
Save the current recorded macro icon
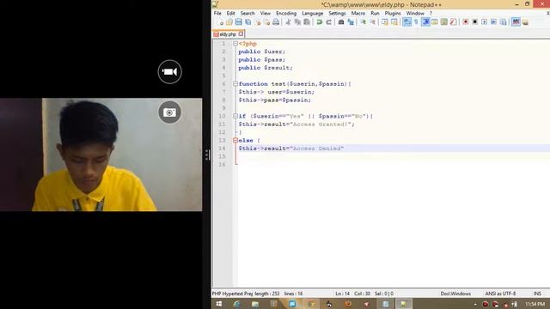(504, 22)
